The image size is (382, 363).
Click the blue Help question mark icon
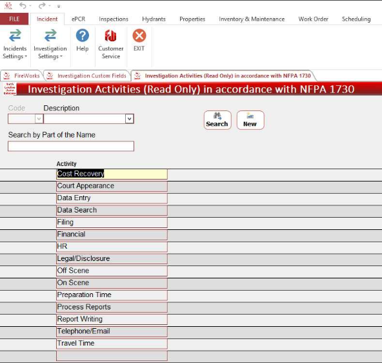tap(83, 36)
